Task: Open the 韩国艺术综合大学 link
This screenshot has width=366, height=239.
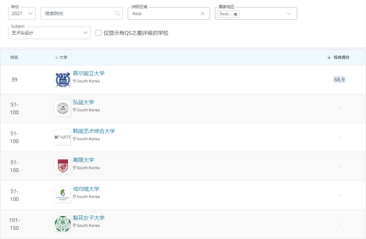Action: [x=94, y=131]
